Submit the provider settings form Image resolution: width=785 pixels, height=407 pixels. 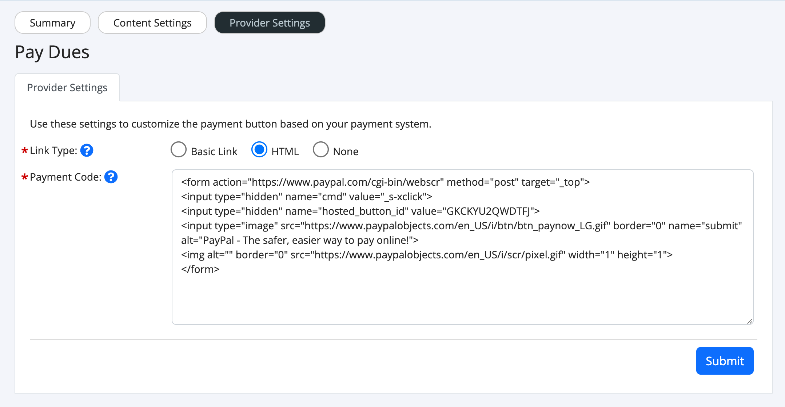click(725, 361)
